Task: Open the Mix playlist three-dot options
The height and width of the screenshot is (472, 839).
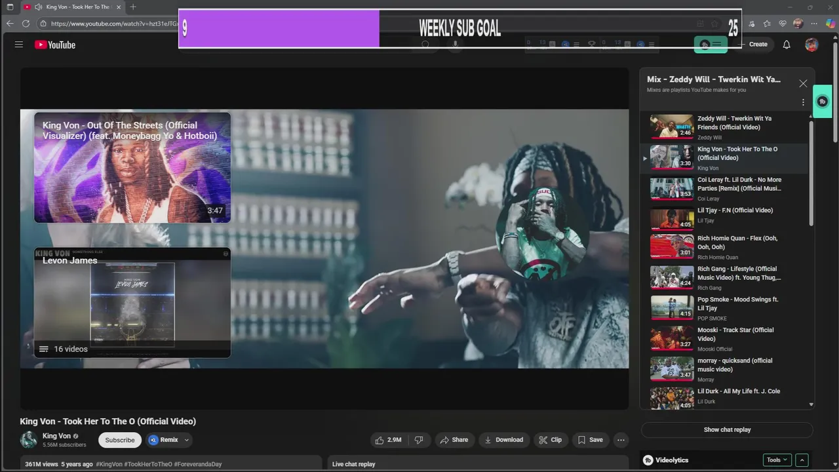Action: tap(803, 102)
